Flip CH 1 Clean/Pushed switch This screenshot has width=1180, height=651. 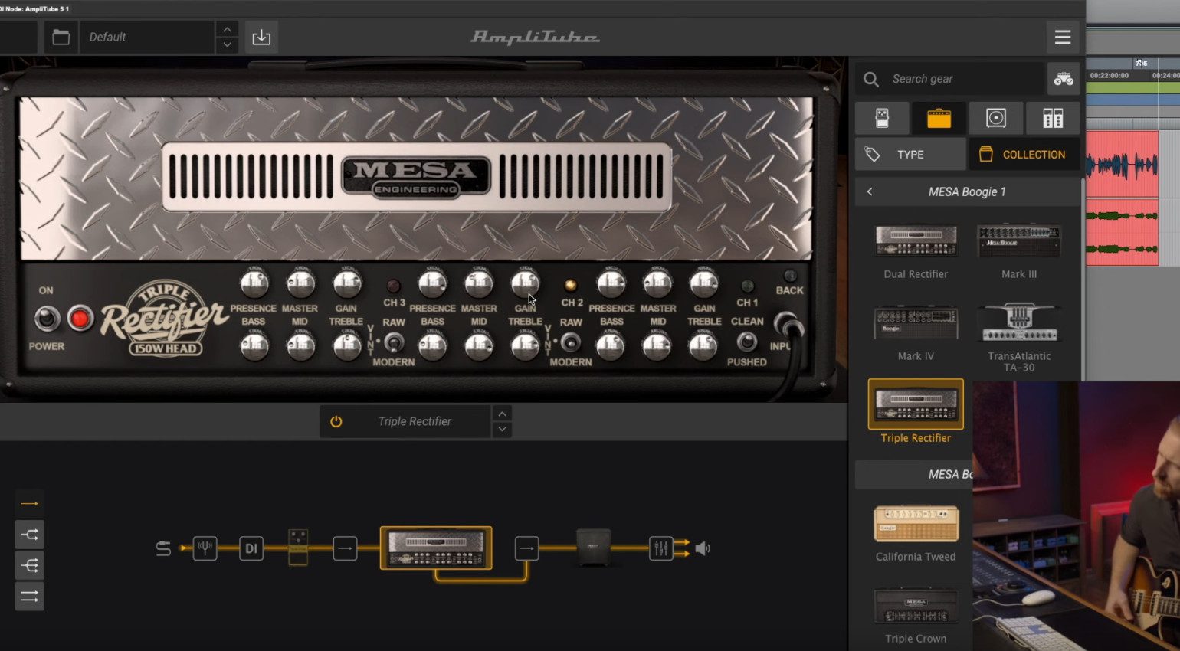747,342
